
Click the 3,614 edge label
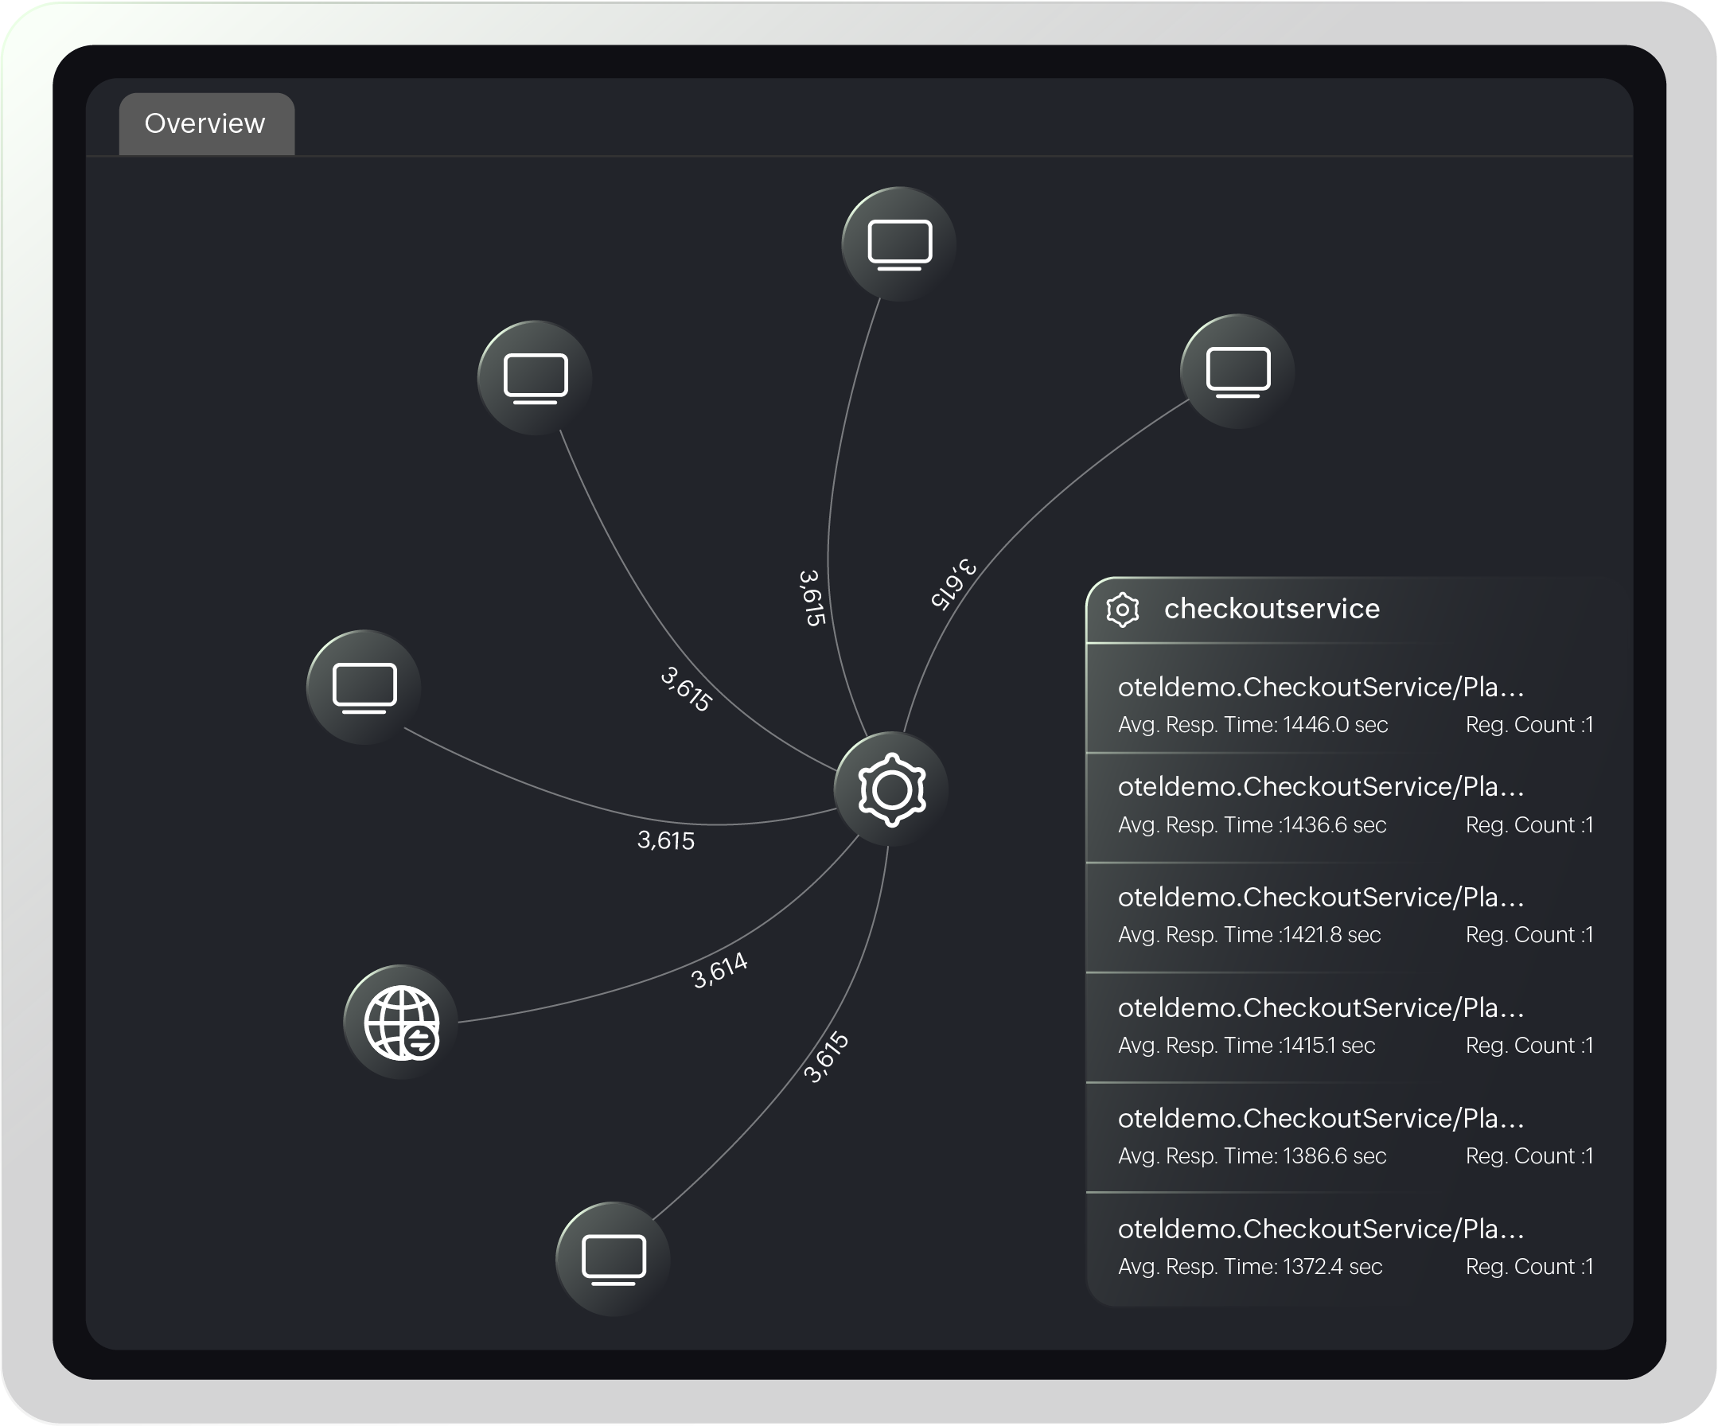point(719,971)
